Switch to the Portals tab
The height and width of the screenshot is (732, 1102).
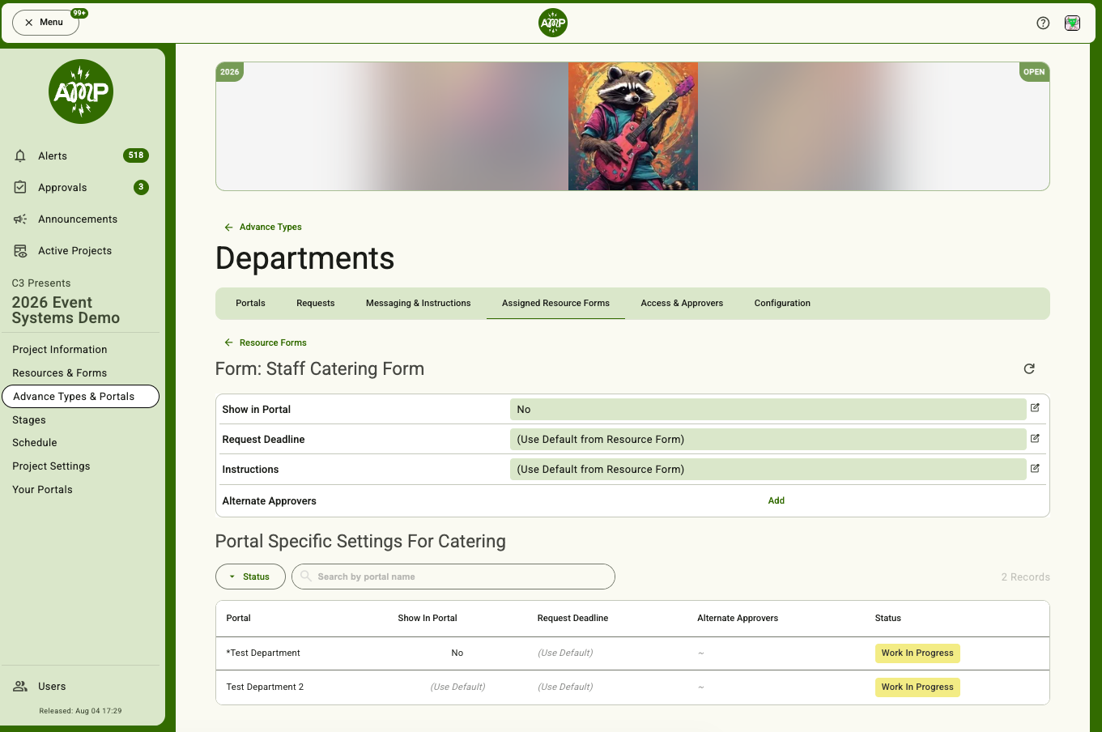(250, 303)
